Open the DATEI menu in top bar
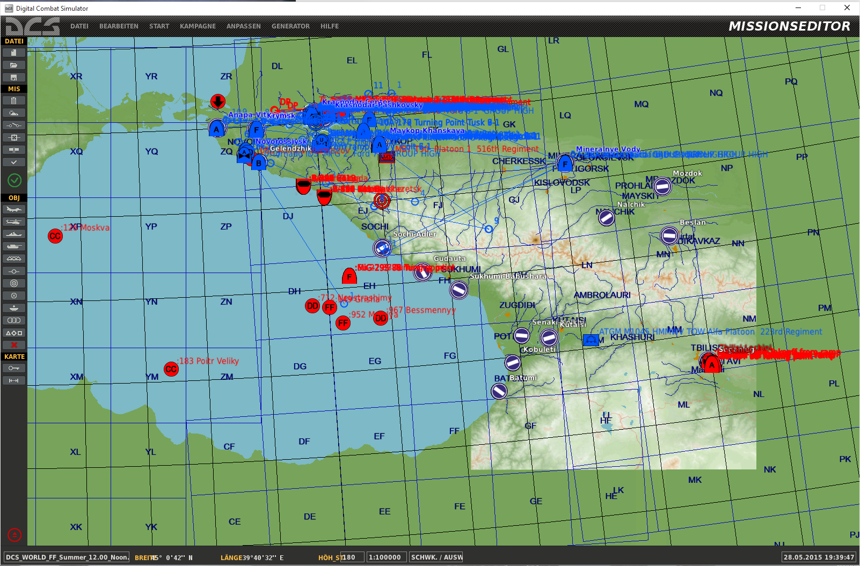This screenshot has height=566, width=860. [79, 26]
